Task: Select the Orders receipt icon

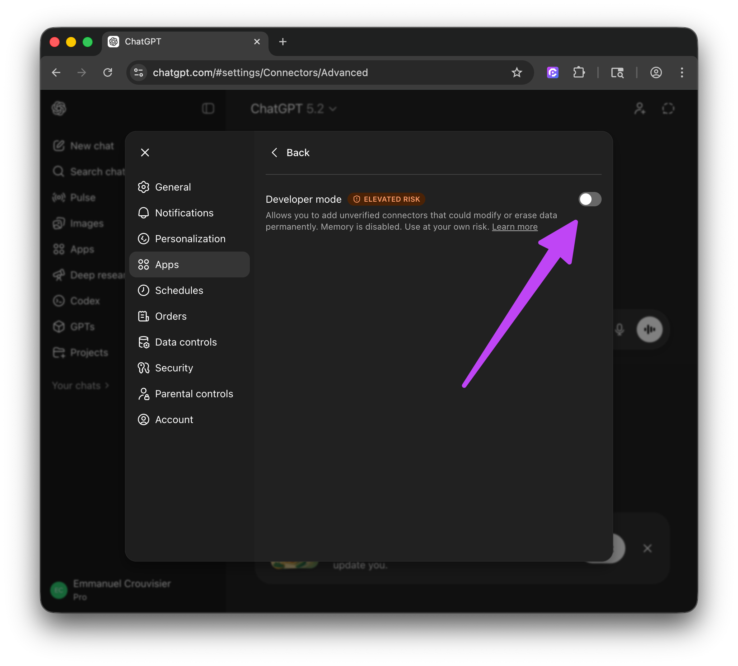Action: click(144, 316)
